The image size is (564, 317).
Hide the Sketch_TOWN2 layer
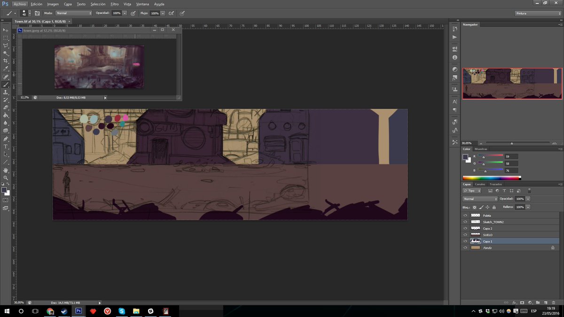(465, 222)
